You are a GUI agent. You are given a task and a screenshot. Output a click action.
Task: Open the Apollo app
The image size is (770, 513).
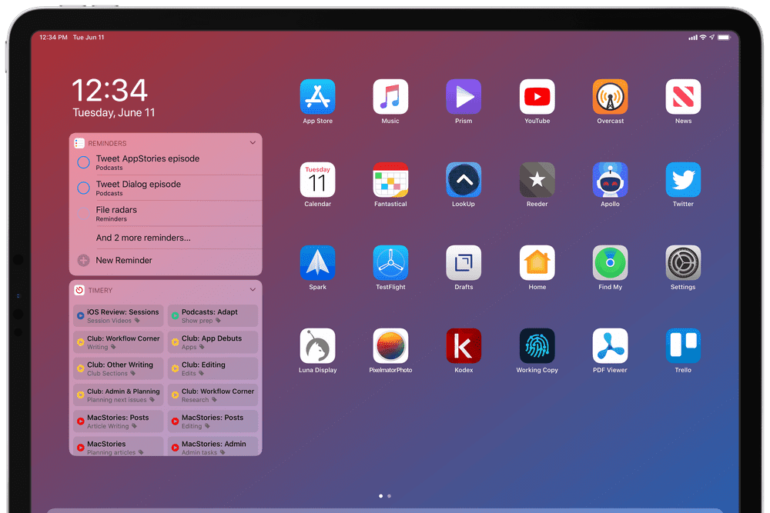[x=611, y=180]
